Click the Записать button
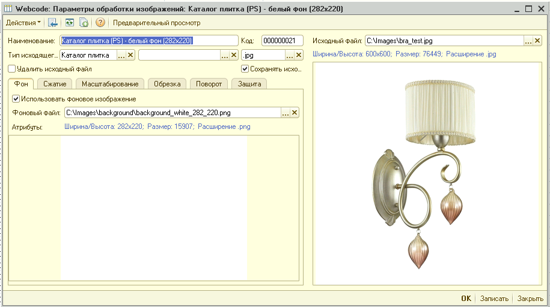This screenshot has height=307, width=550. tap(494, 299)
